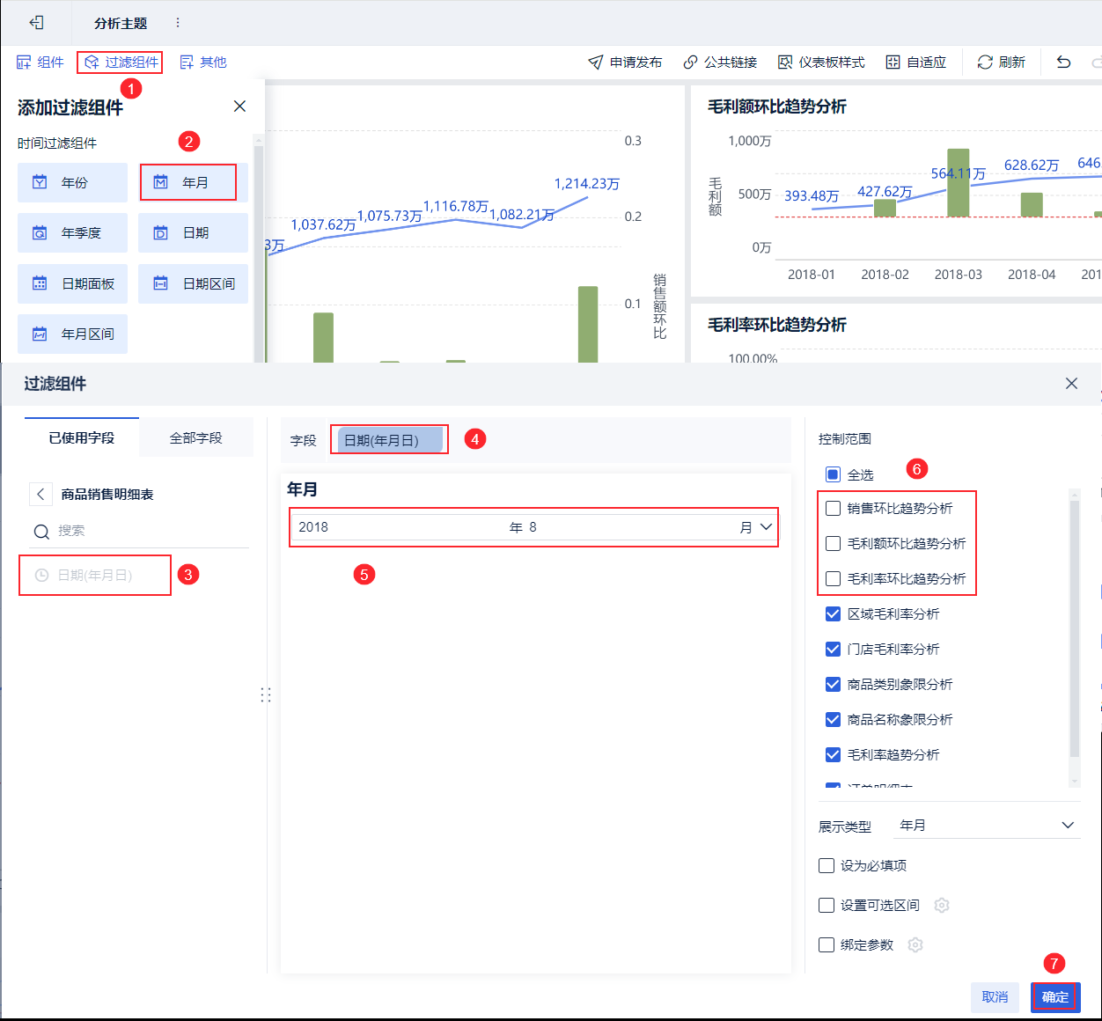Screen dimensions: 1102x1021
Task: Click the 自适应 toolbar option
Action: pos(915,62)
